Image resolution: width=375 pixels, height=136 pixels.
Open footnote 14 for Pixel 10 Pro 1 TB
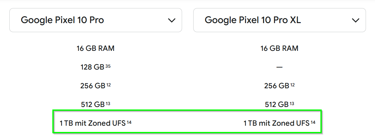click(129, 122)
